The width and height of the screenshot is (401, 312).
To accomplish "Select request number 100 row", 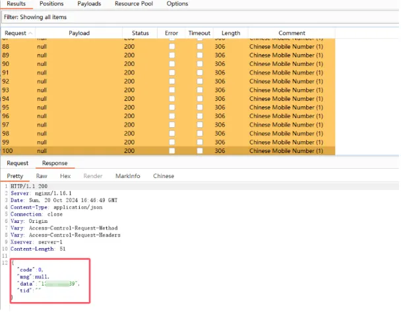I will pyautogui.click(x=168, y=151).
